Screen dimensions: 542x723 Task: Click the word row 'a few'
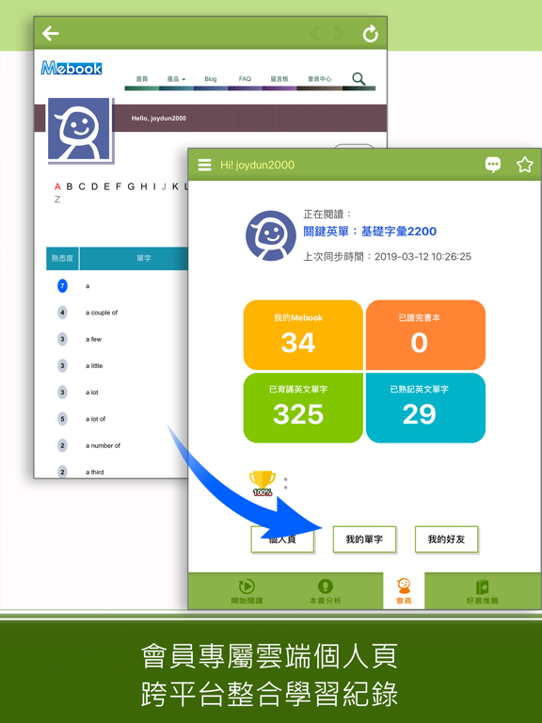tap(93, 339)
